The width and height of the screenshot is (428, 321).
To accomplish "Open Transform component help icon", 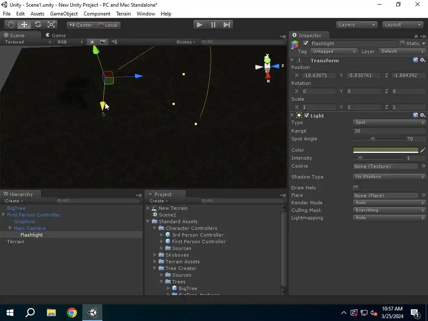I will click(x=415, y=60).
